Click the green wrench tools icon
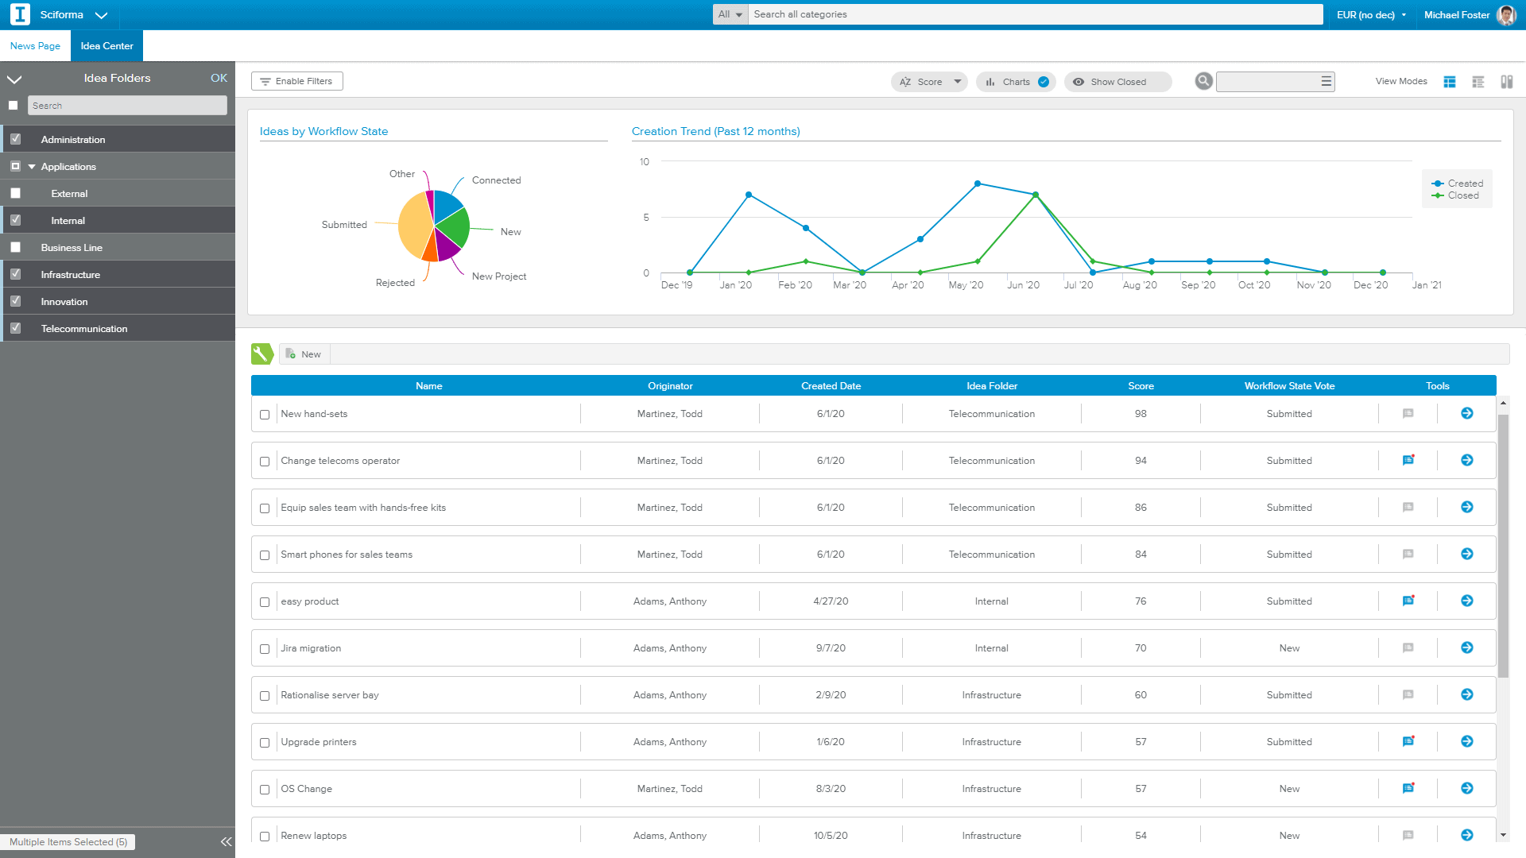 (x=261, y=354)
